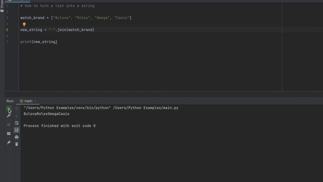Click the new_string variable on line 5
The image size is (323, 182).
pos(31,30)
